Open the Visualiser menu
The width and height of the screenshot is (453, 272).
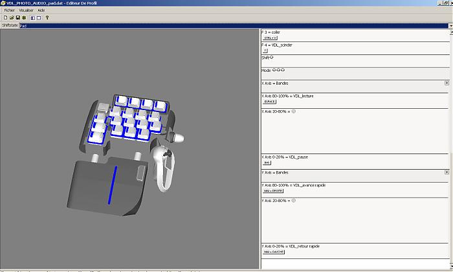[27, 11]
